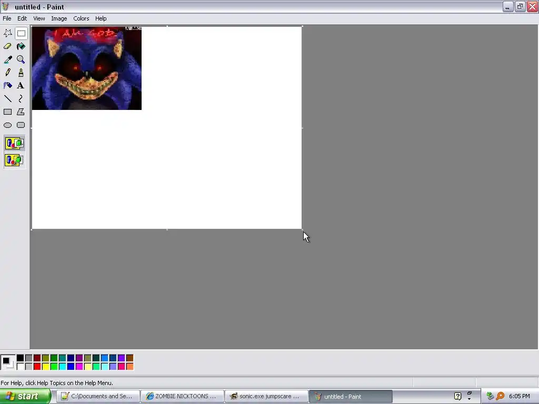Select the orange palette swatch
Screen dimensions: 539x404
(130, 367)
